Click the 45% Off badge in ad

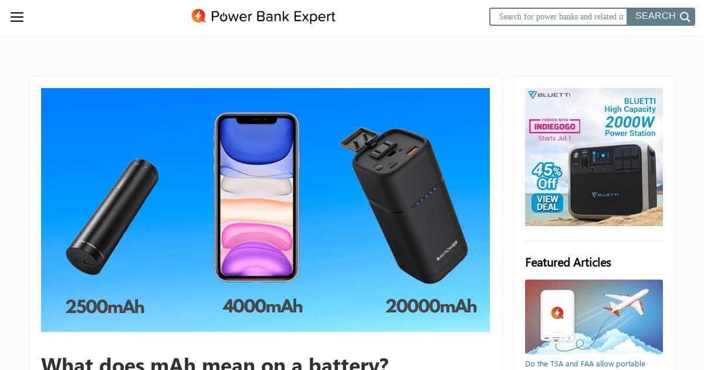pyautogui.click(x=547, y=177)
